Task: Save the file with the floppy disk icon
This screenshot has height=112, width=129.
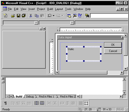Action: 18,16
